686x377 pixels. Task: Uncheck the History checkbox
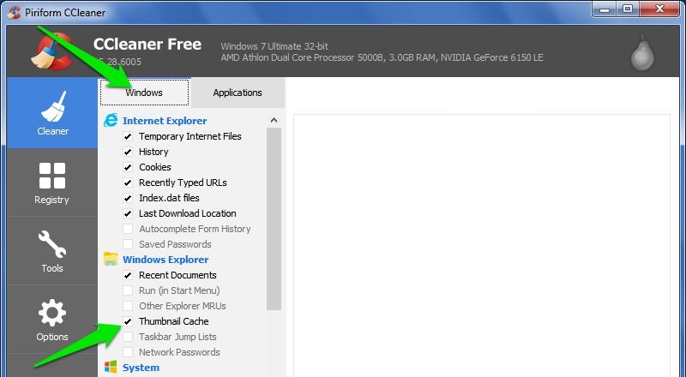(128, 152)
